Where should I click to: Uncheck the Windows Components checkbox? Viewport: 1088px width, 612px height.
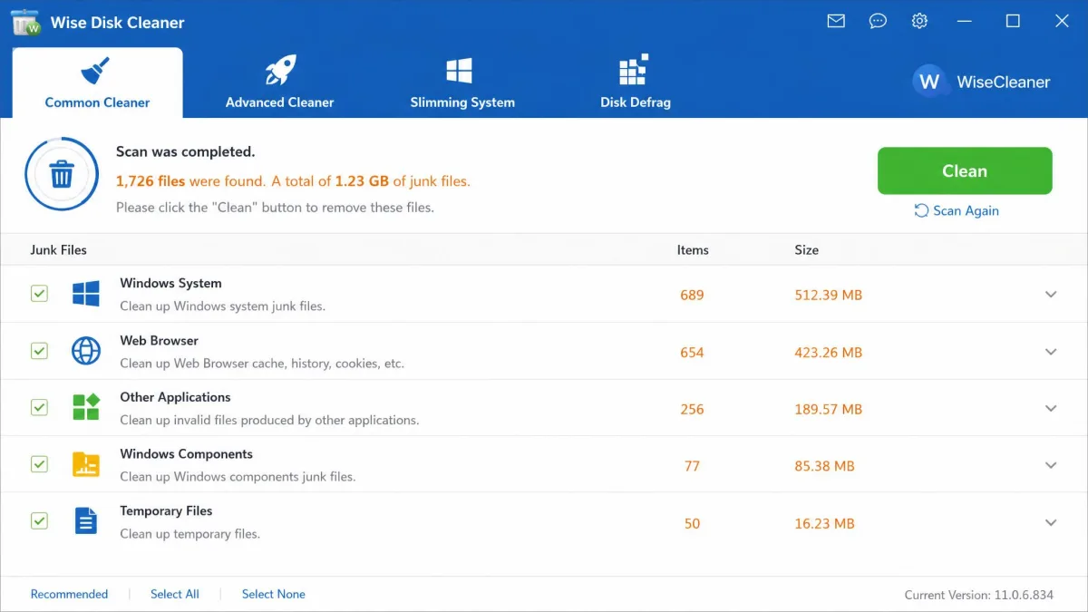coord(39,464)
